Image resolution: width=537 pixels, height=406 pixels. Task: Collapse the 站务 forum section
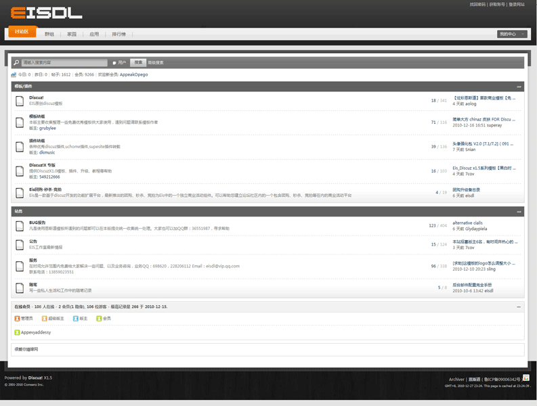[x=519, y=212]
